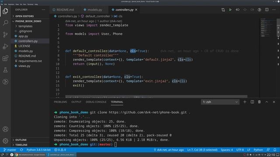The image size is (280, 157).
Task: Click the 22:10 clock in system tray
Action: pos(271,155)
